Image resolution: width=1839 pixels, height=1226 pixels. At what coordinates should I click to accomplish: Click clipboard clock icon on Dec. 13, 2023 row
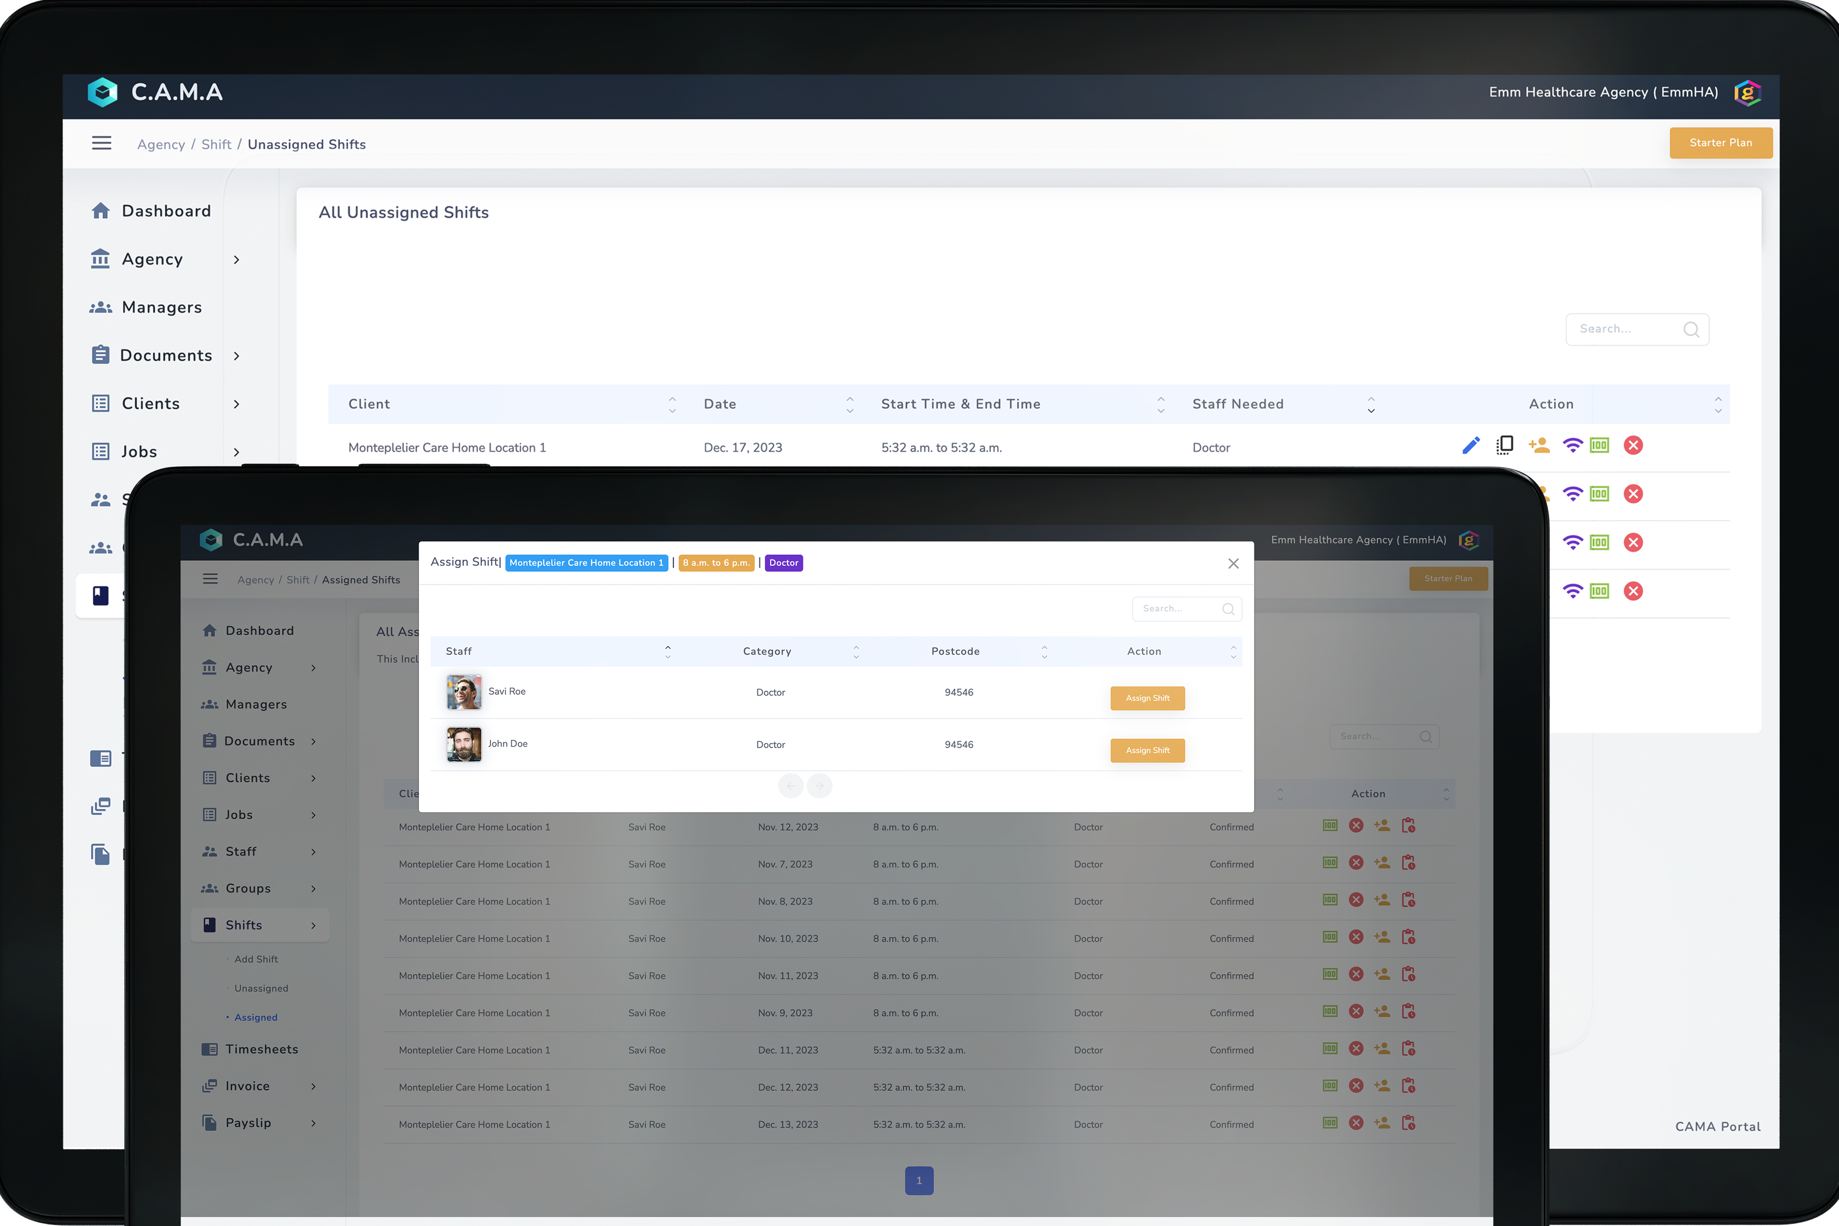[x=1409, y=1123]
